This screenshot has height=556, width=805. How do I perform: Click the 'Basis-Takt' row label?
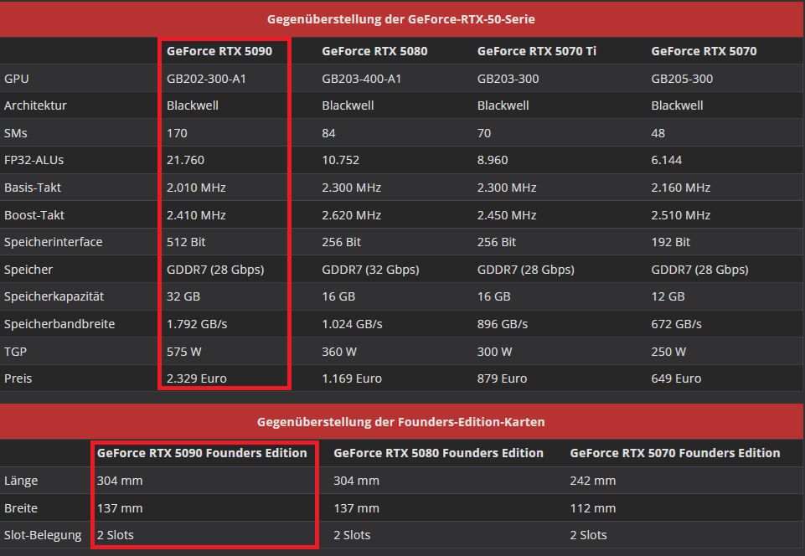(x=33, y=188)
